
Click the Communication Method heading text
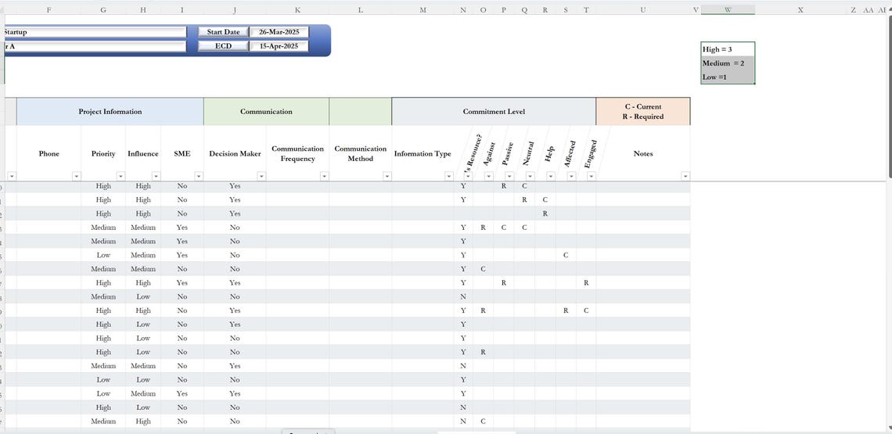coord(360,153)
